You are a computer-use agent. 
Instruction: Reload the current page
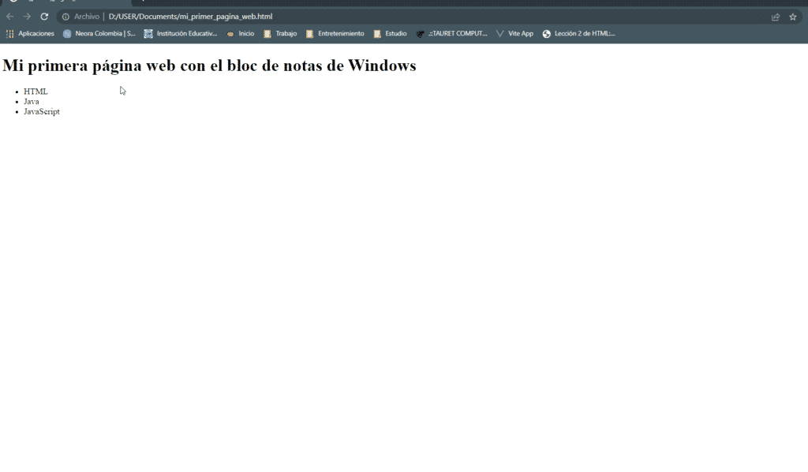tap(44, 16)
